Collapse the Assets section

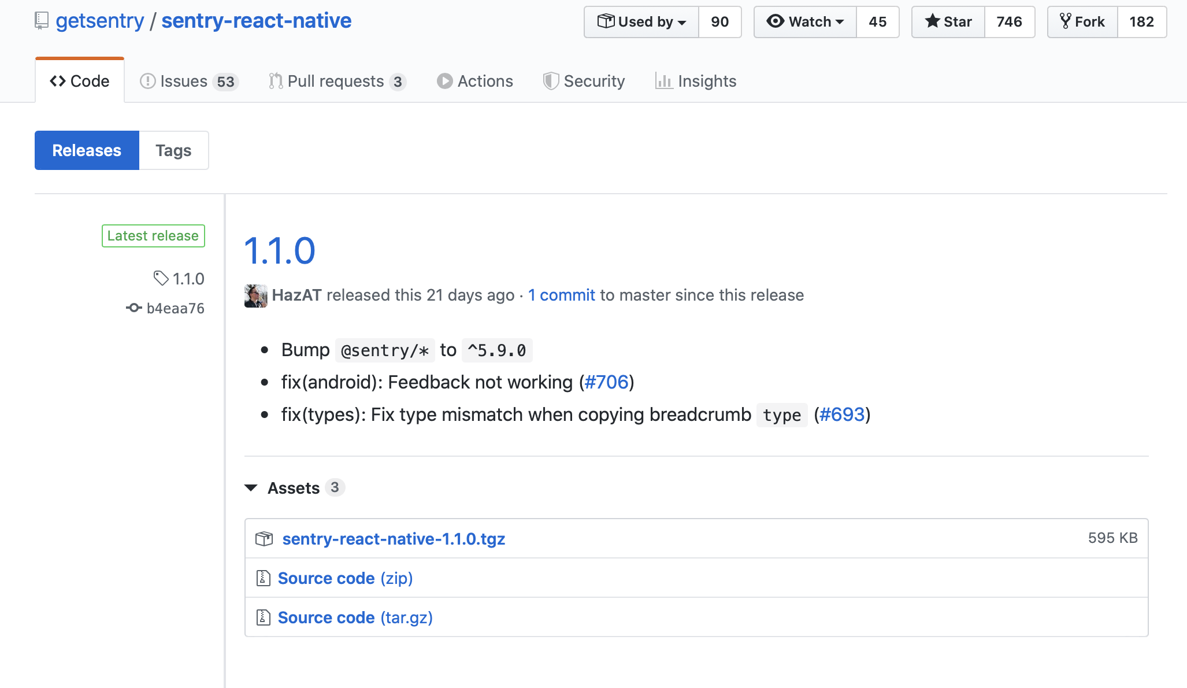pyautogui.click(x=251, y=487)
